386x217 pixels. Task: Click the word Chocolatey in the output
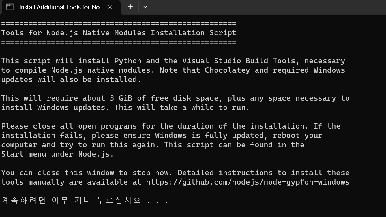pyautogui.click(x=228, y=70)
